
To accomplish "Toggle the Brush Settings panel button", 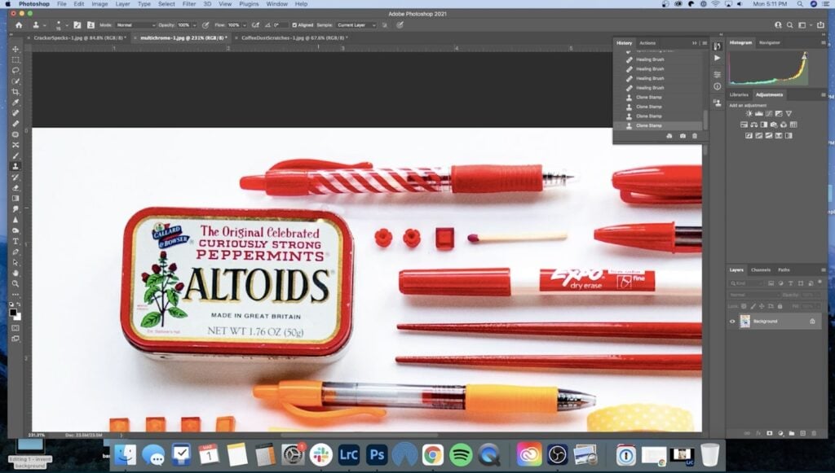I will [77, 25].
